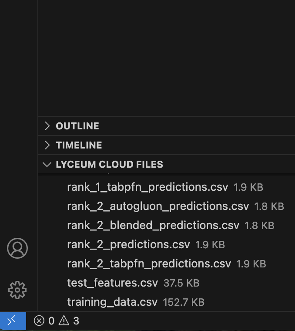The height and width of the screenshot is (331, 295).
Task: Click the TIMELINE panel header label
Action: pyautogui.click(x=79, y=145)
